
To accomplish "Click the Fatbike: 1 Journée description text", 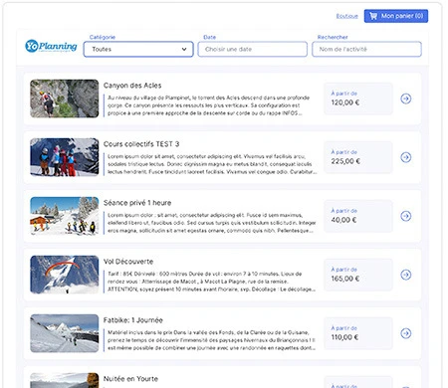I will (x=211, y=340).
